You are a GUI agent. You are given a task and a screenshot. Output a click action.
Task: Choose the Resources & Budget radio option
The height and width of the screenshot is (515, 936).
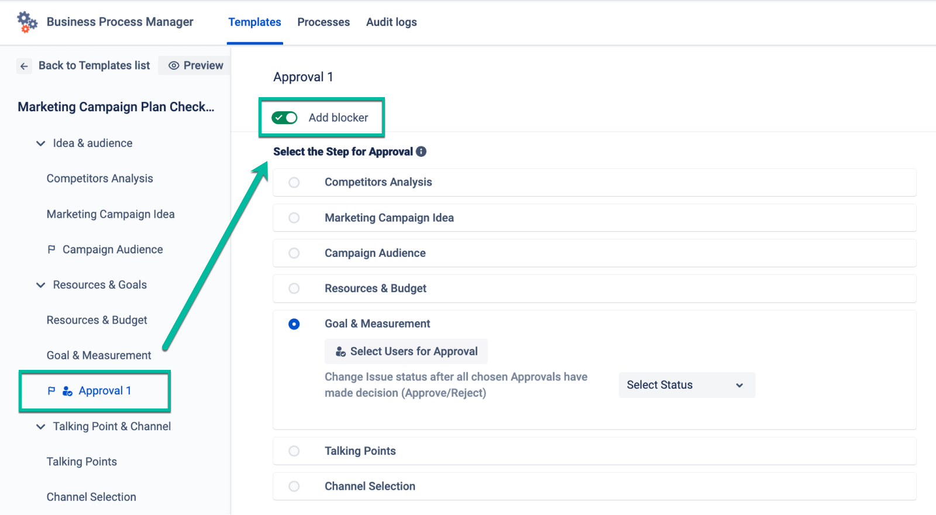[x=294, y=289]
